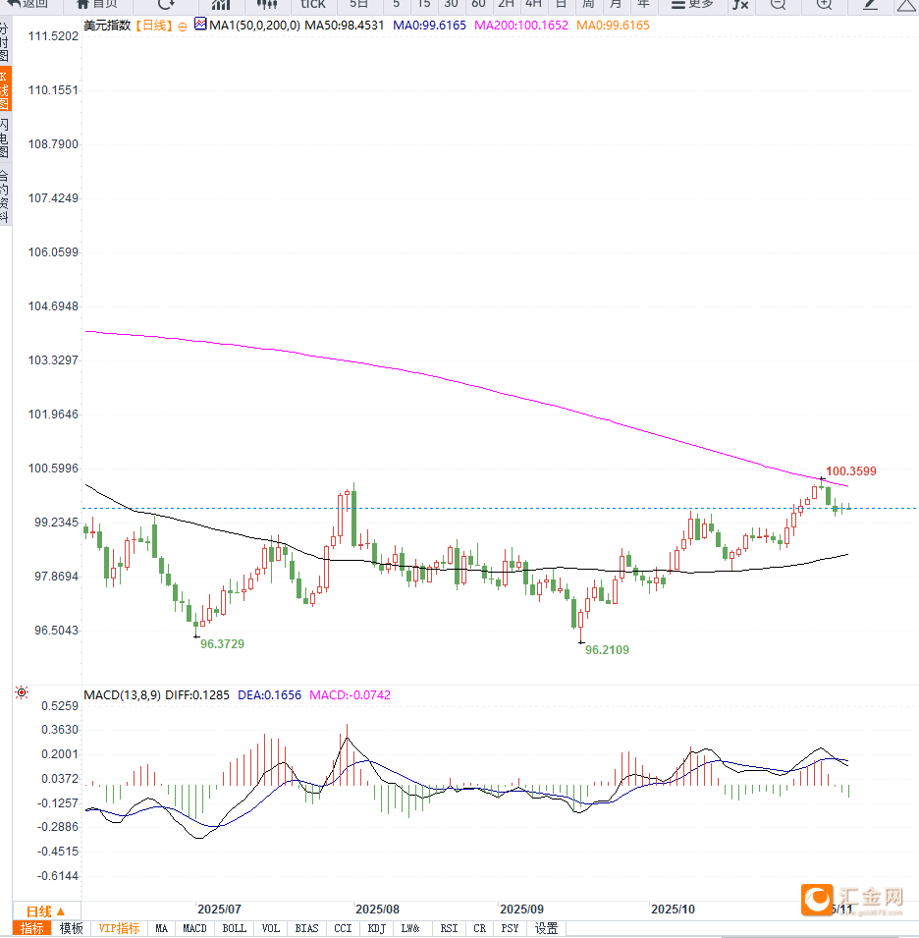Screen dimensions: 919x938
Task: Select the 月 monthly period button
Action: (616, 4)
